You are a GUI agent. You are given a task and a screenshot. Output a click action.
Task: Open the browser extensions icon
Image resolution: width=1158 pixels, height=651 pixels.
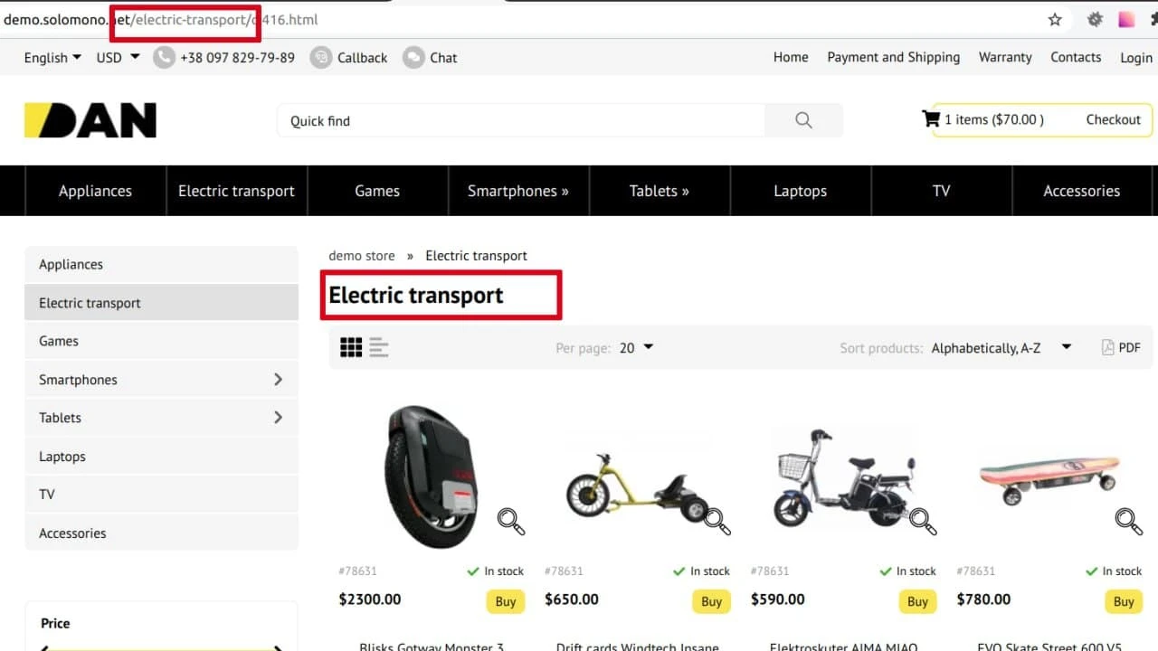point(1095,20)
